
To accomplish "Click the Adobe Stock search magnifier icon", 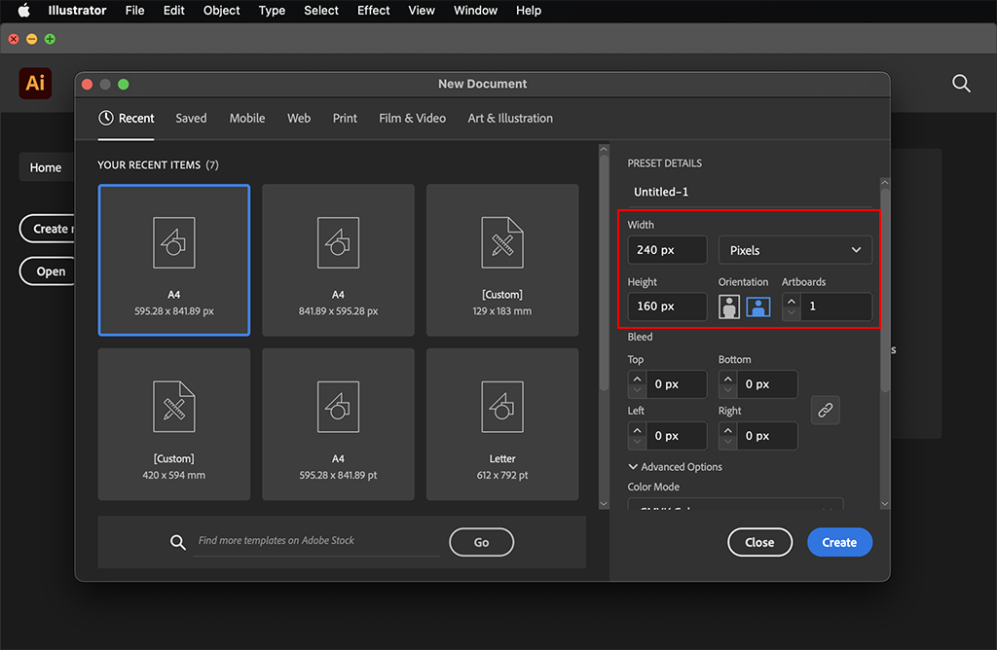I will coord(178,542).
